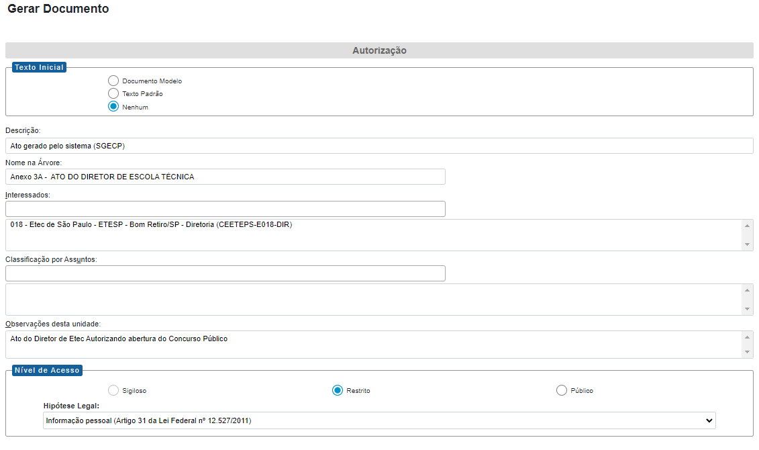The image size is (759, 450).
Task: Click the Classificação list scroll down arrow
Action: (748, 309)
